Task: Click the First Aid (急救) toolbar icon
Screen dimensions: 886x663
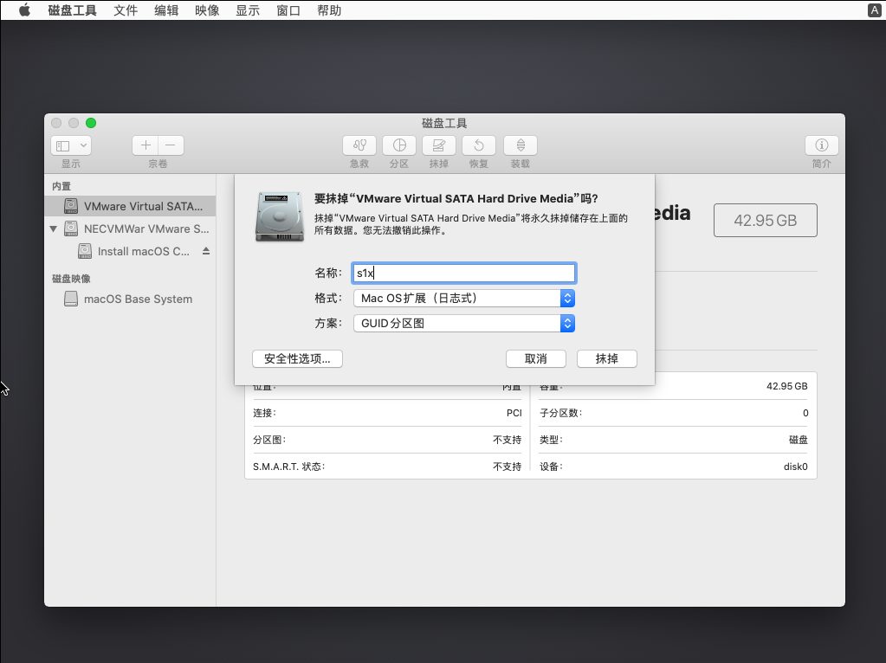Action: click(359, 145)
